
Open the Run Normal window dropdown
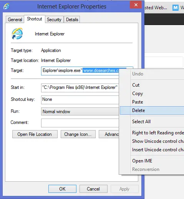[x=80, y=112]
